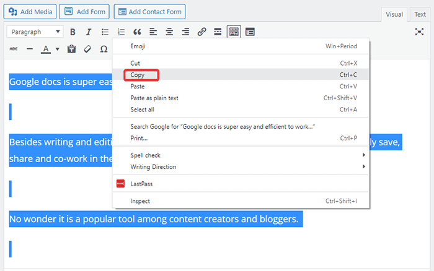Open the Paragraph format dropdown
This screenshot has width=434, height=271.
35,32
